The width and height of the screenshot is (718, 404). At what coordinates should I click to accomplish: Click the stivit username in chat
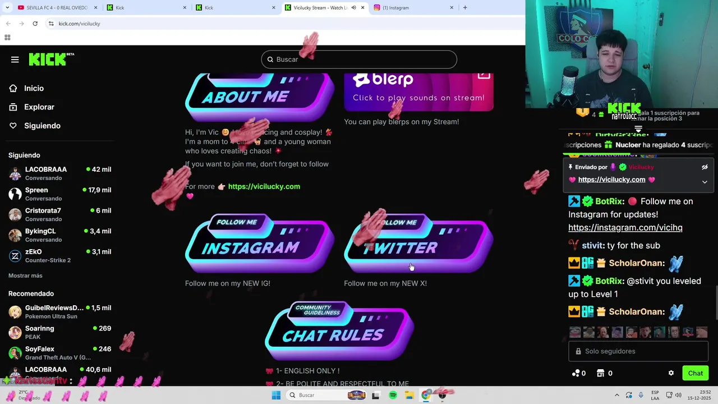tap(592, 245)
